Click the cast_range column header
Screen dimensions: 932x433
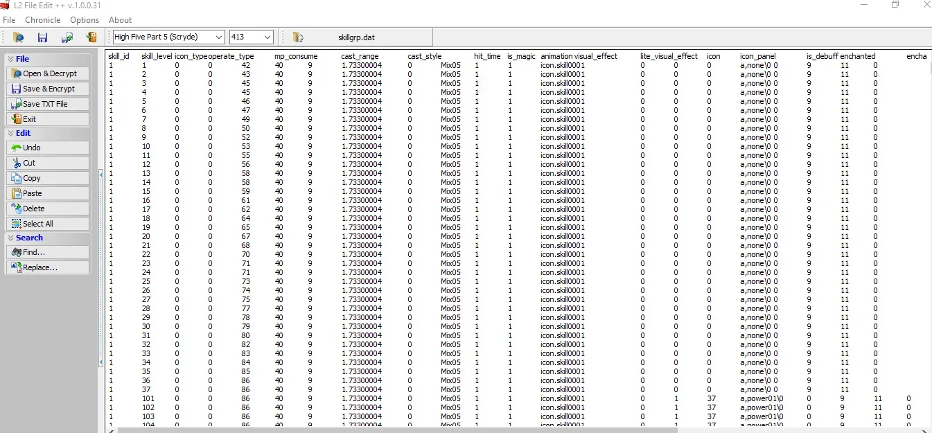pyautogui.click(x=360, y=56)
